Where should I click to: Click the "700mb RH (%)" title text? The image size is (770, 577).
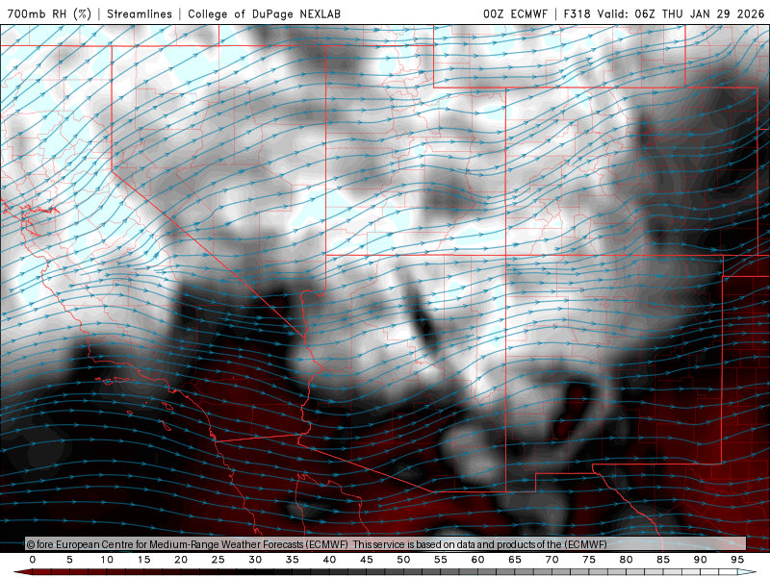click(x=49, y=13)
